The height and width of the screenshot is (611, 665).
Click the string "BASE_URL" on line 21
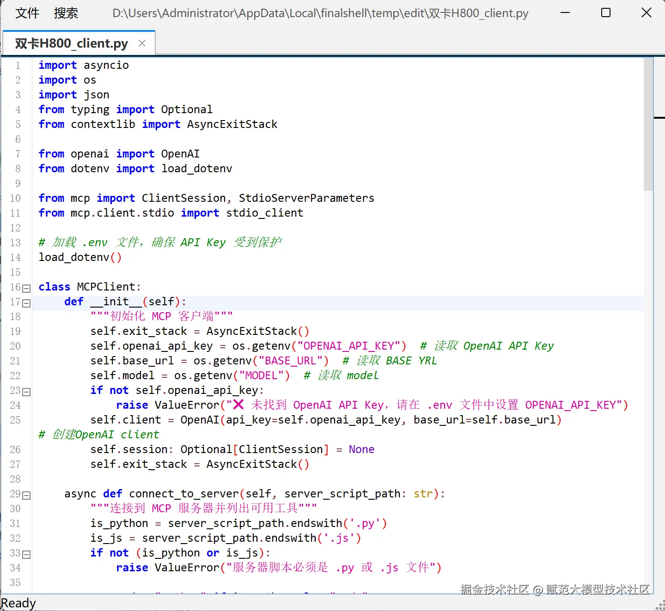pyautogui.click(x=291, y=361)
